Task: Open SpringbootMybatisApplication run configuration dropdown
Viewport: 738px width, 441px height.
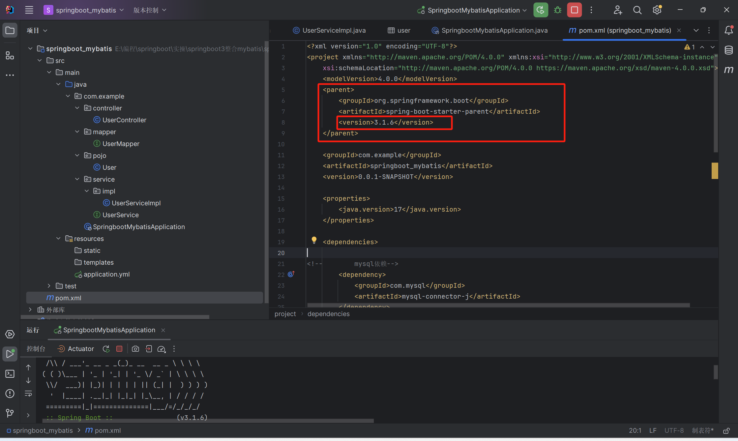Action: point(472,10)
